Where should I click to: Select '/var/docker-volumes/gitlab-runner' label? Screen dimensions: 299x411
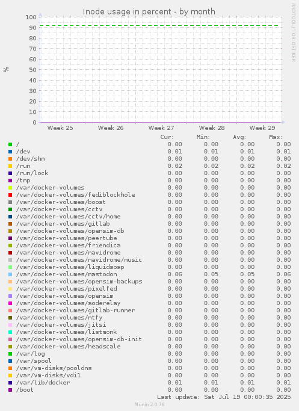75,310
